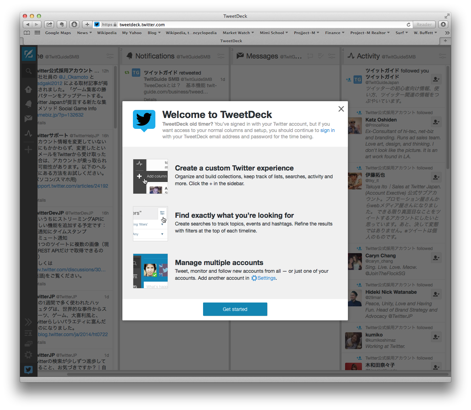
Task: Click the add column plus icon in sidebar
Action: (28, 150)
